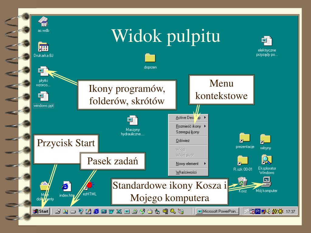
Task: Click the 17:37 clock in tray
Action: pos(291,211)
